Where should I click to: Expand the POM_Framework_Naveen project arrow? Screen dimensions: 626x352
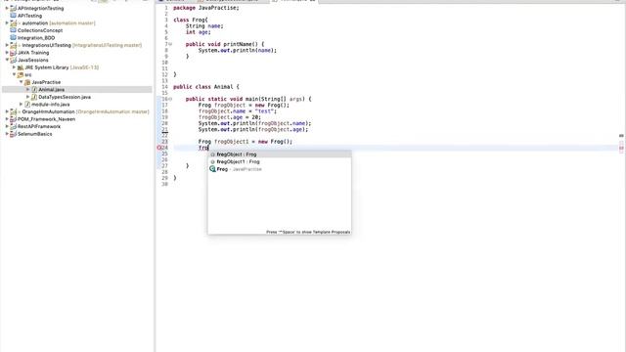[7, 119]
